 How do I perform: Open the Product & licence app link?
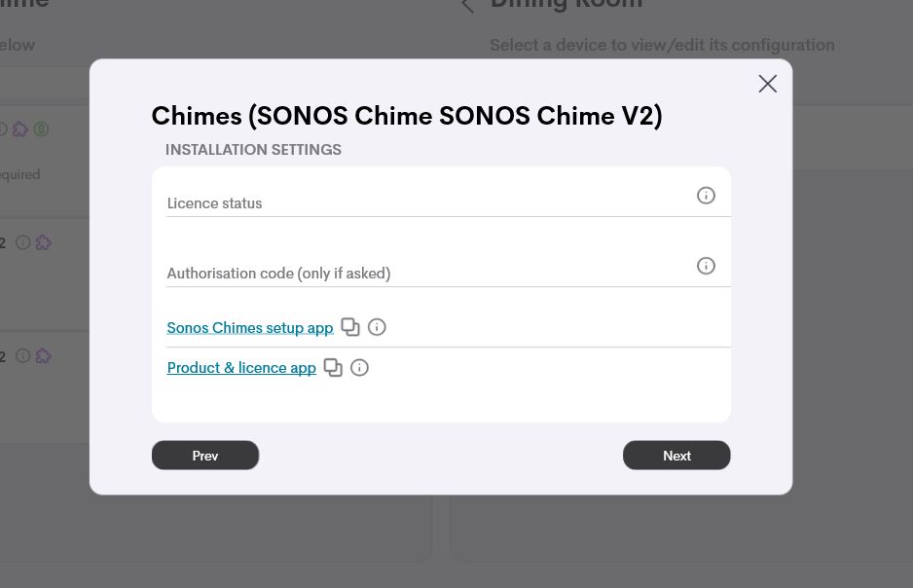[241, 368]
